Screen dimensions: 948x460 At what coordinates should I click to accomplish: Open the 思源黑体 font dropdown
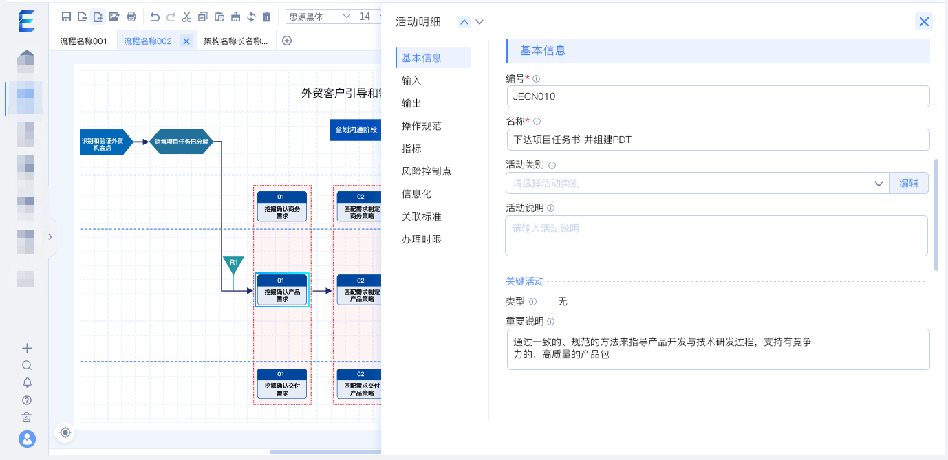pos(319,17)
